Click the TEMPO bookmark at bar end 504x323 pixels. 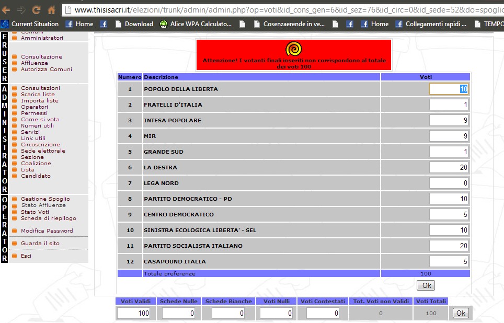tap(489, 24)
